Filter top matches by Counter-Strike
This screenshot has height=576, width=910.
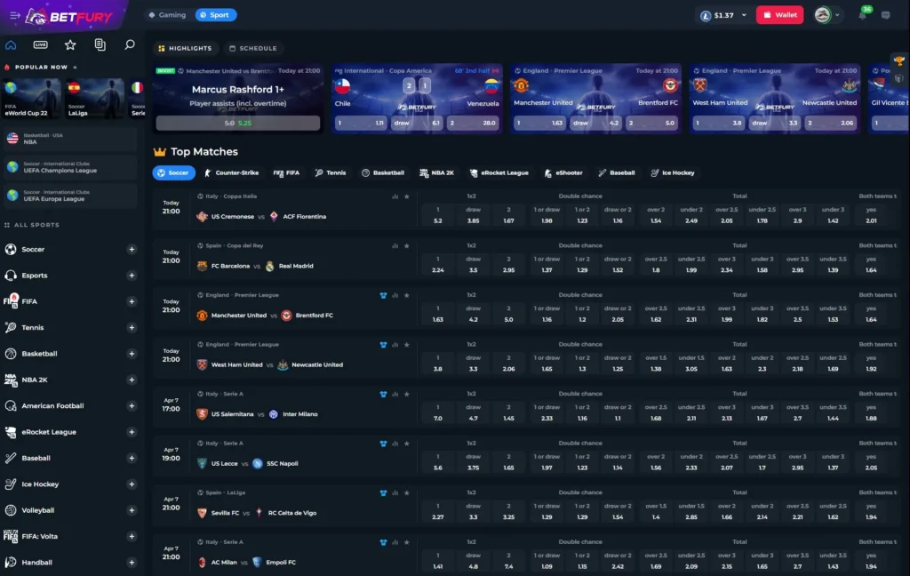[x=231, y=173]
